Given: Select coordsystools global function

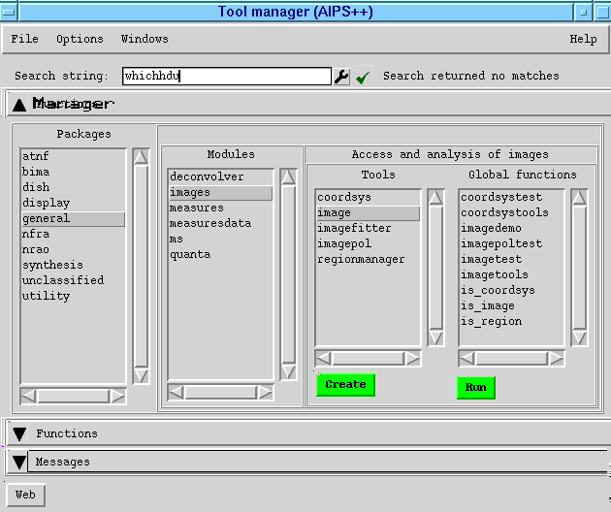Looking at the screenshot, I should pyautogui.click(x=512, y=212).
